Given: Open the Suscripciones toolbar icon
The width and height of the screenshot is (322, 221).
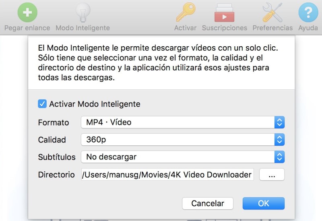Looking at the screenshot, I should 225,13.
